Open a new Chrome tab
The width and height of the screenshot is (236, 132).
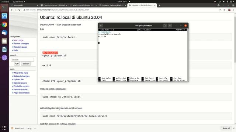[x=159, y=5]
